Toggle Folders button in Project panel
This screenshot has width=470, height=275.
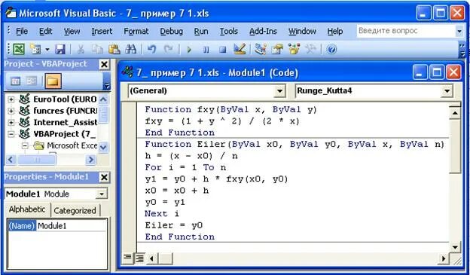[x=53, y=81]
